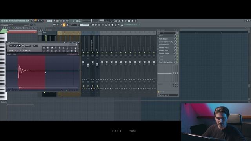The width and height of the screenshot is (251, 141).
Task: Select empty Slot 9 in mixer
Action: 166,60
